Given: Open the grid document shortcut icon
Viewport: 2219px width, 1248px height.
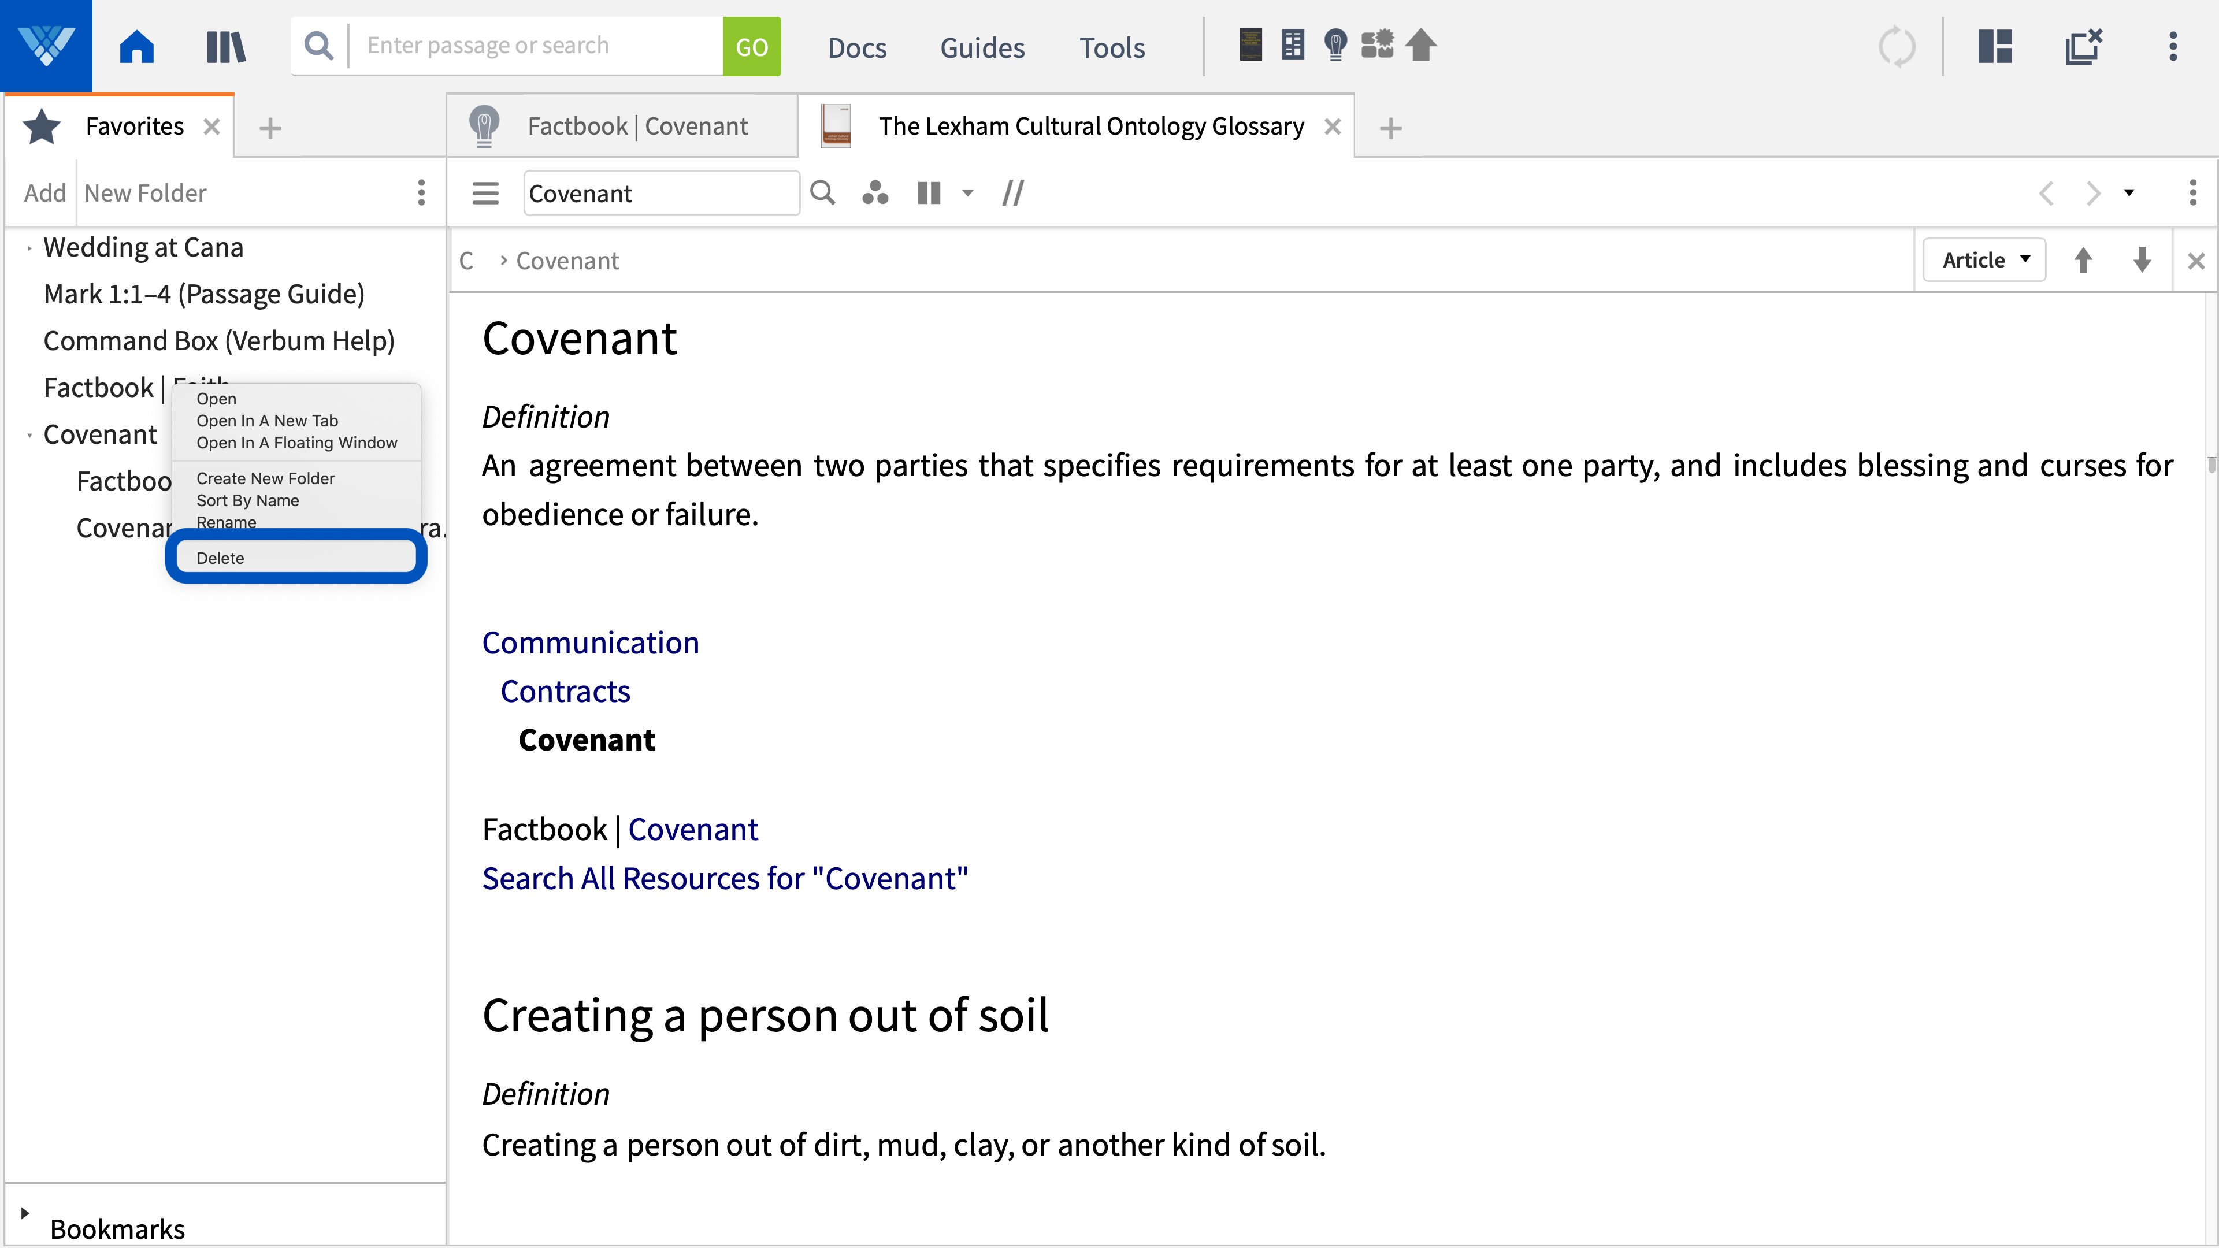Looking at the screenshot, I should pyautogui.click(x=1292, y=45).
